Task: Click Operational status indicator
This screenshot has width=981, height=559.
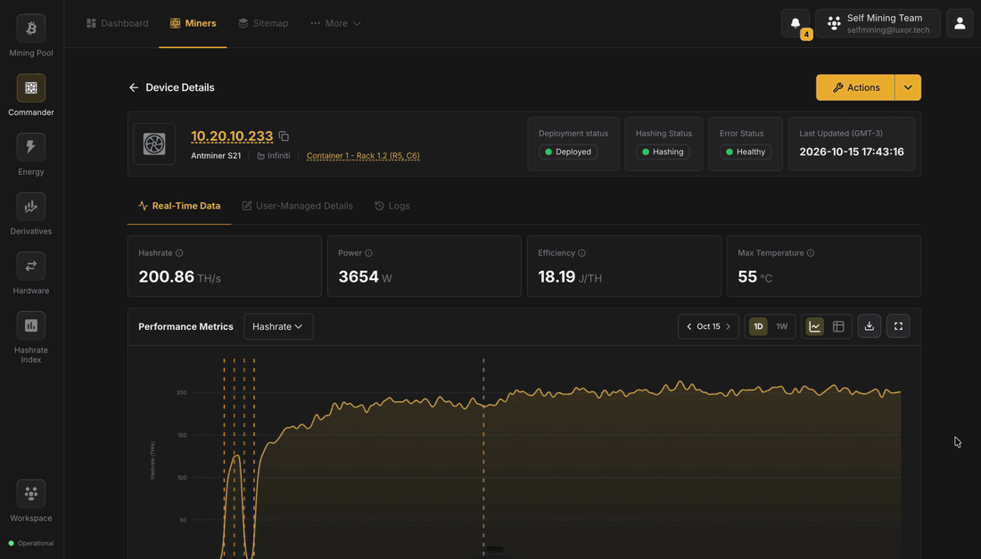Action: 30,543
